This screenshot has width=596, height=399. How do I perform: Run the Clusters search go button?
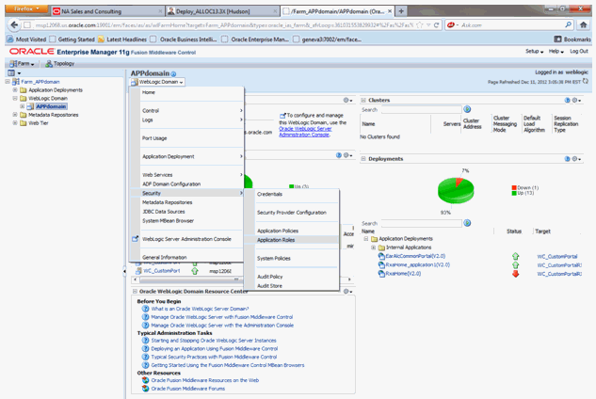coord(467,109)
